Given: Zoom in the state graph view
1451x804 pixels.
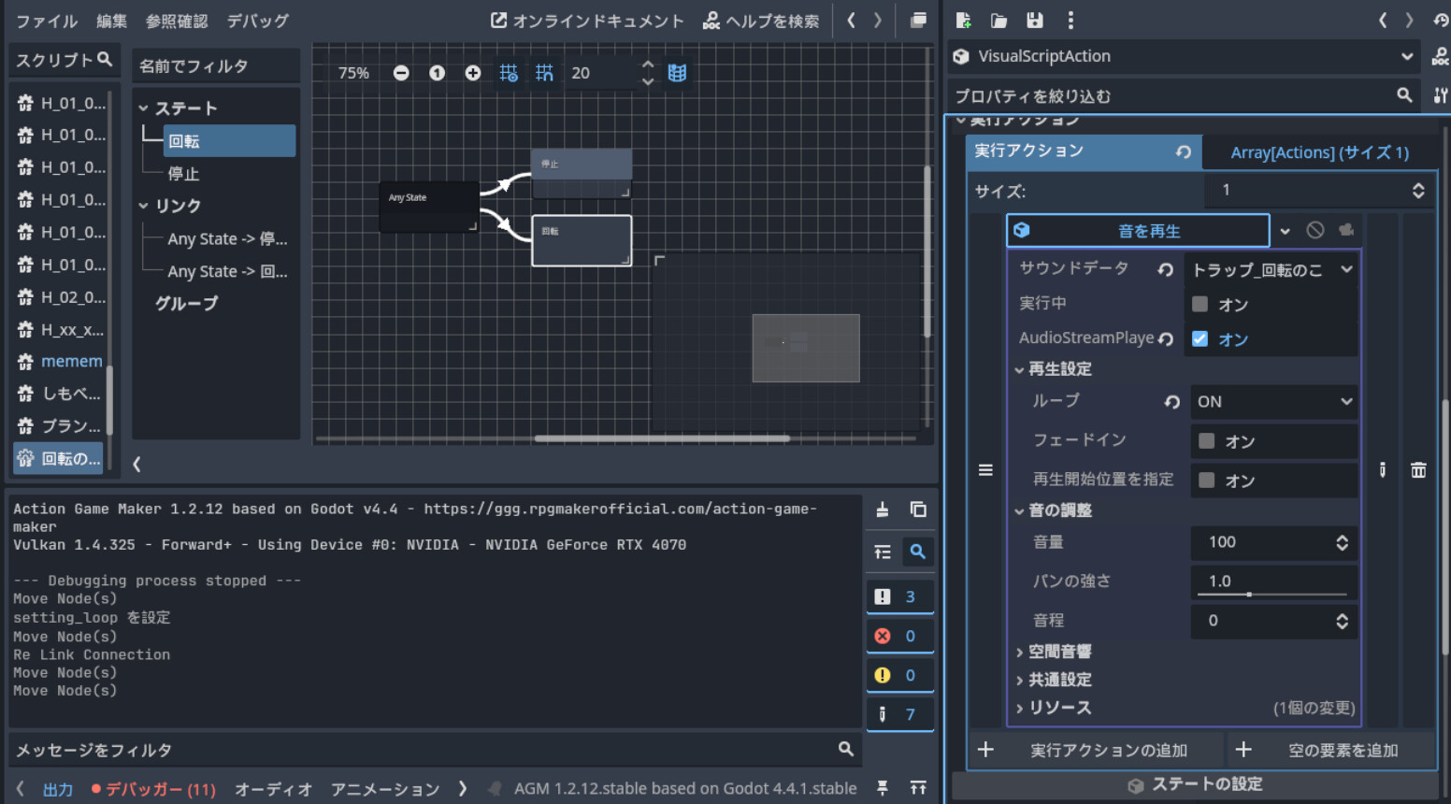Looking at the screenshot, I should pos(473,73).
